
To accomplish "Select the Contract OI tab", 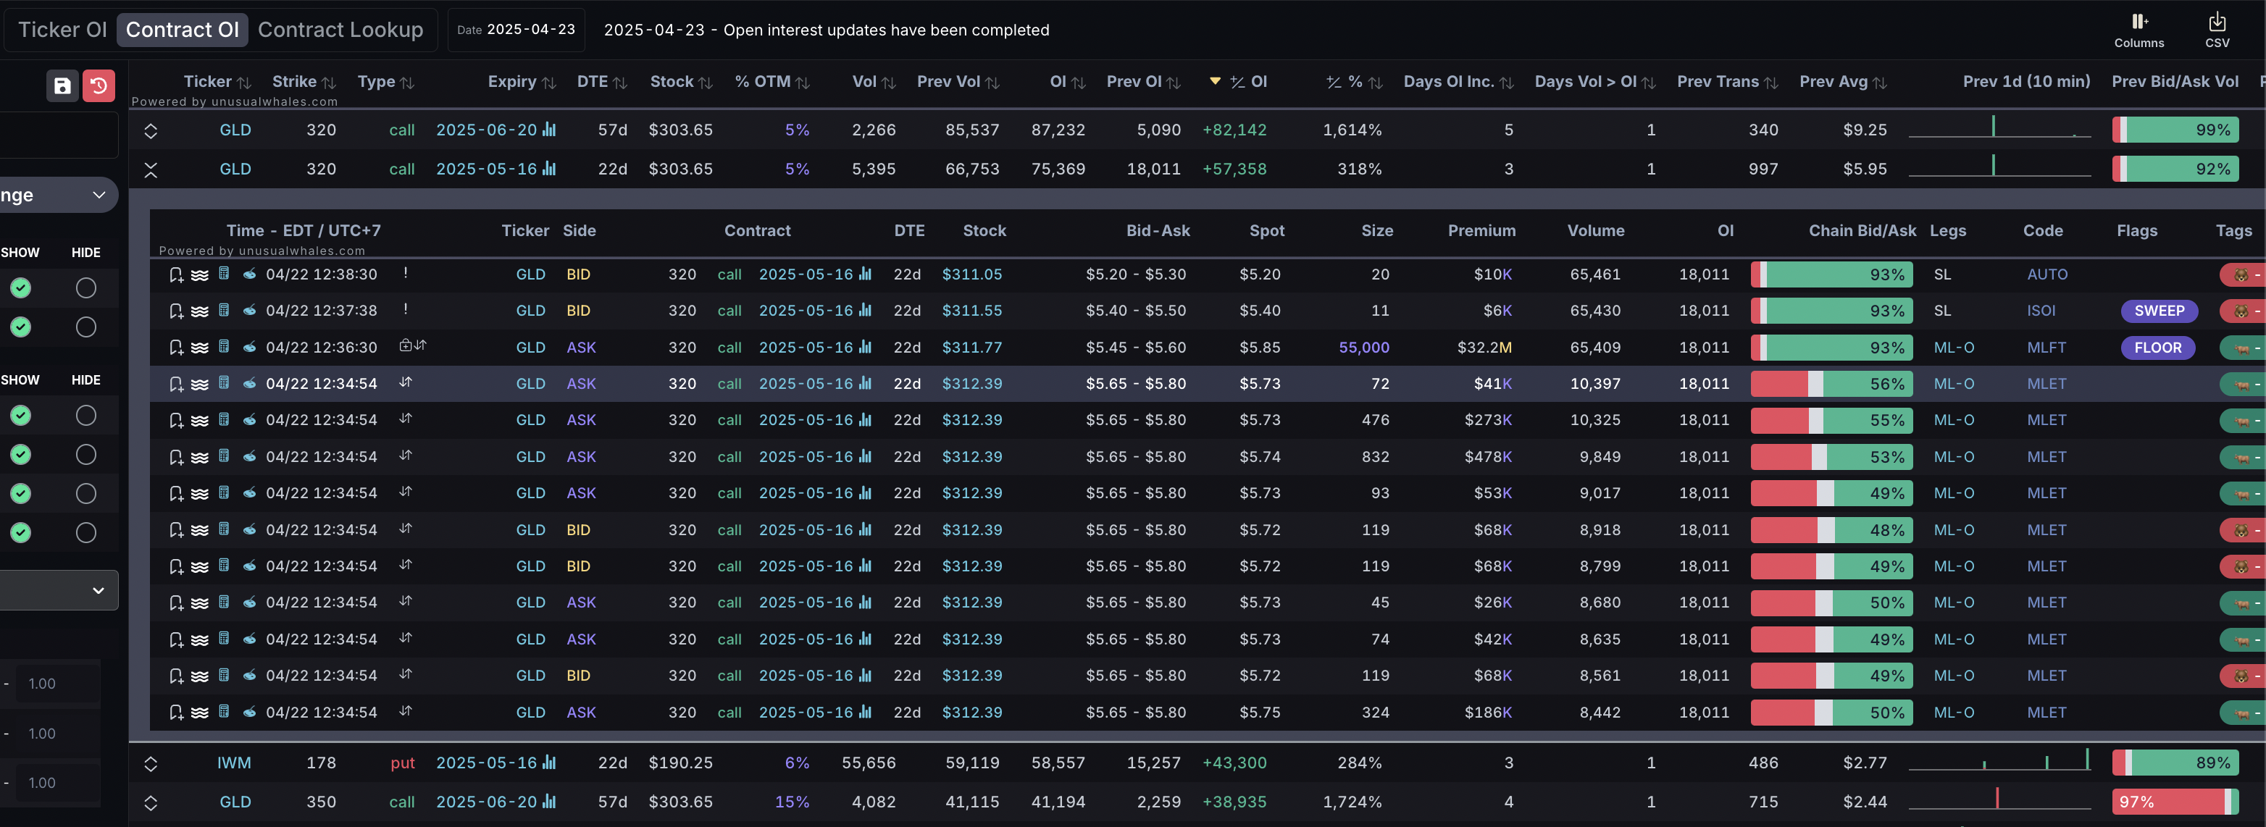I will 182,30.
